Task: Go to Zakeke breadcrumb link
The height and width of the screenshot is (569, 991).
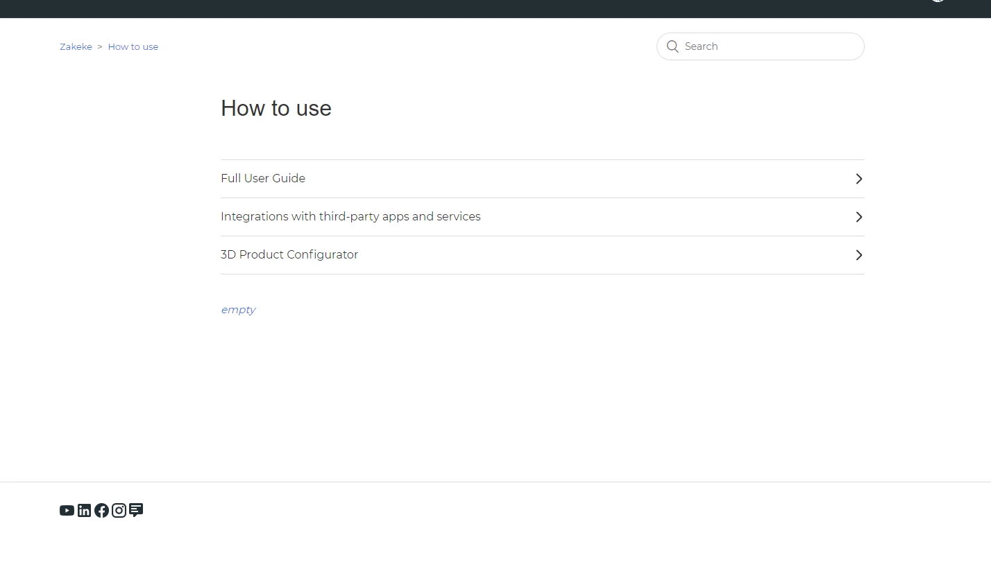Action: click(x=76, y=46)
